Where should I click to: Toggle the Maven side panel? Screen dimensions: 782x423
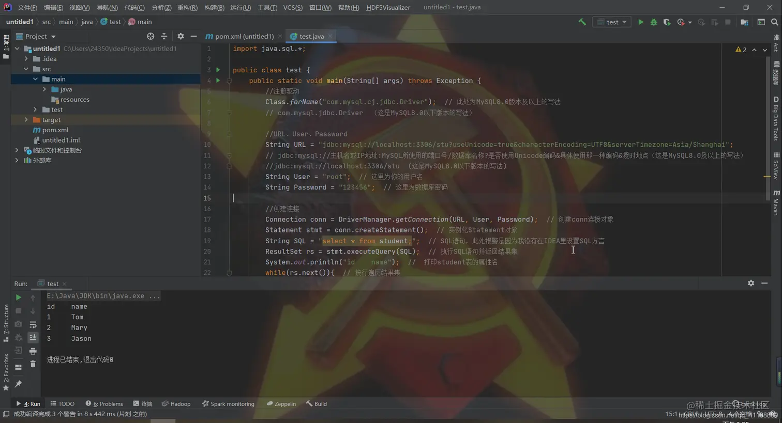coord(776,202)
